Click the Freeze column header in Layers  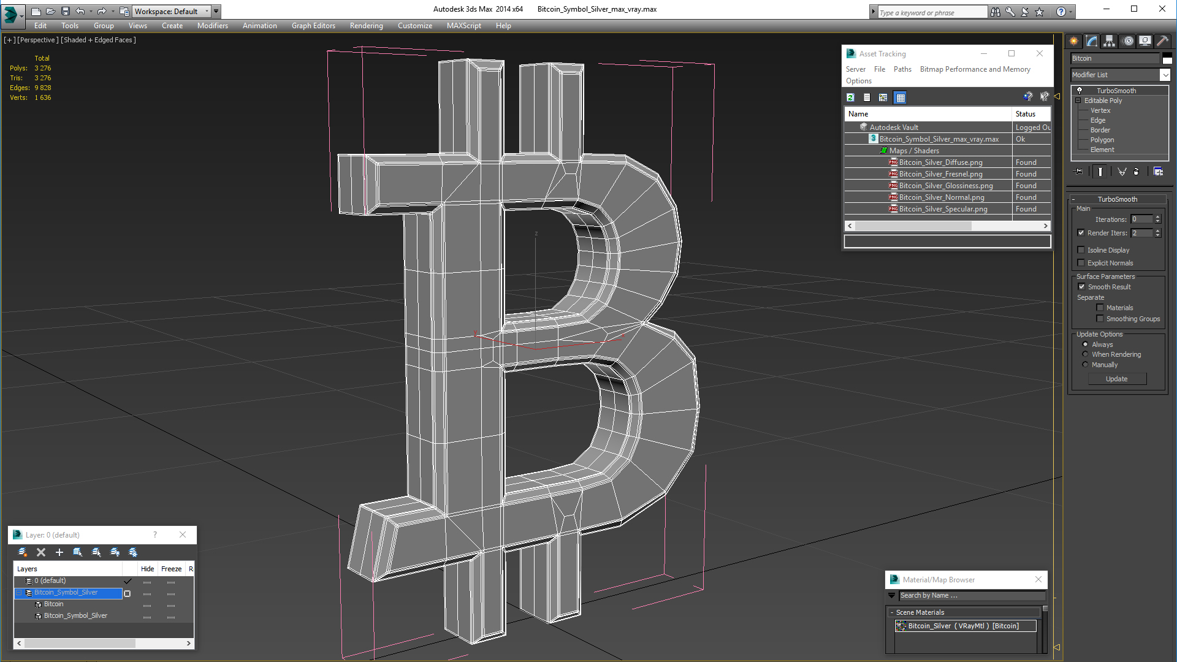[172, 569]
